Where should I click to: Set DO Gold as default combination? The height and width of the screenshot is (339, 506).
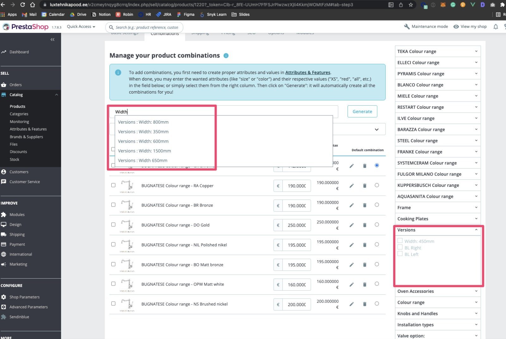click(x=377, y=225)
